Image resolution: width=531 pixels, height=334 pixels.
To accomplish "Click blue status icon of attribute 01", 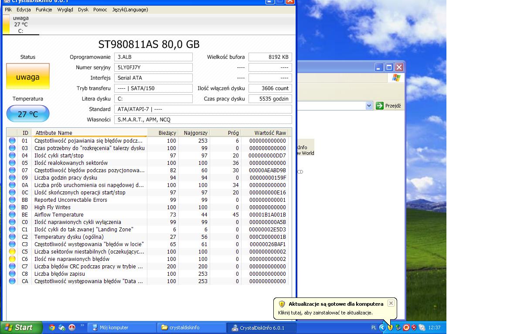I will point(12,140).
